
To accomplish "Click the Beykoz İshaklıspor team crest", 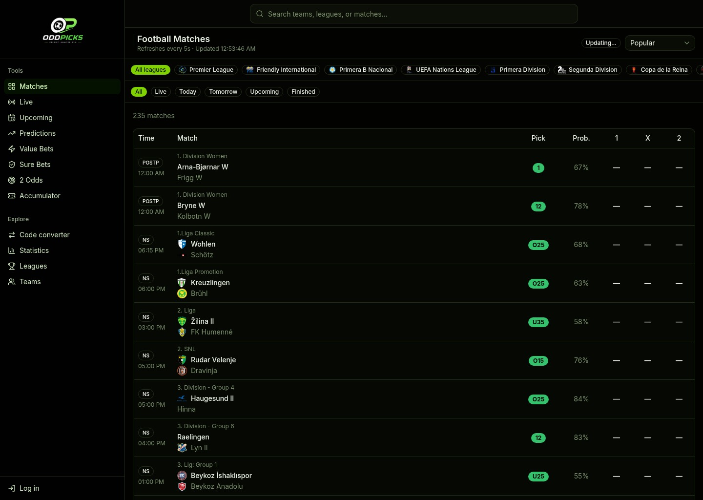I will pos(182,476).
